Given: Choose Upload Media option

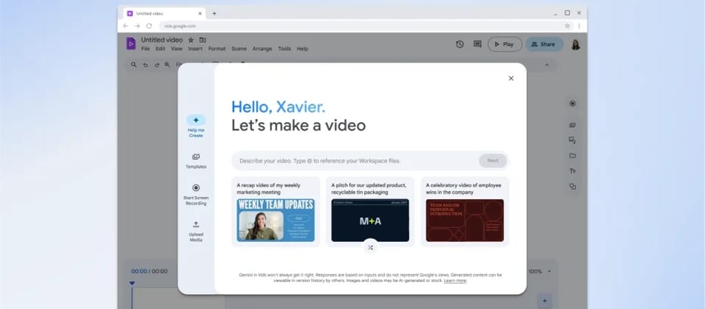Looking at the screenshot, I should [196, 225].
